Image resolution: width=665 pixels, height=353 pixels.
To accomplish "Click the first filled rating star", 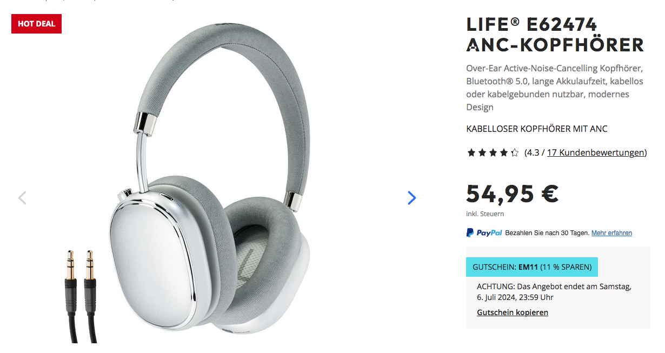I will pyautogui.click(x=471, y=153).
